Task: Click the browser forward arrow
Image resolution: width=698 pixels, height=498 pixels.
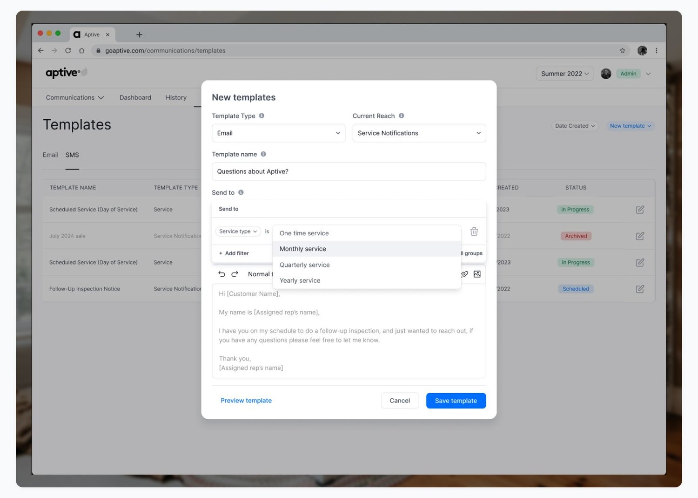Action: 54,50
